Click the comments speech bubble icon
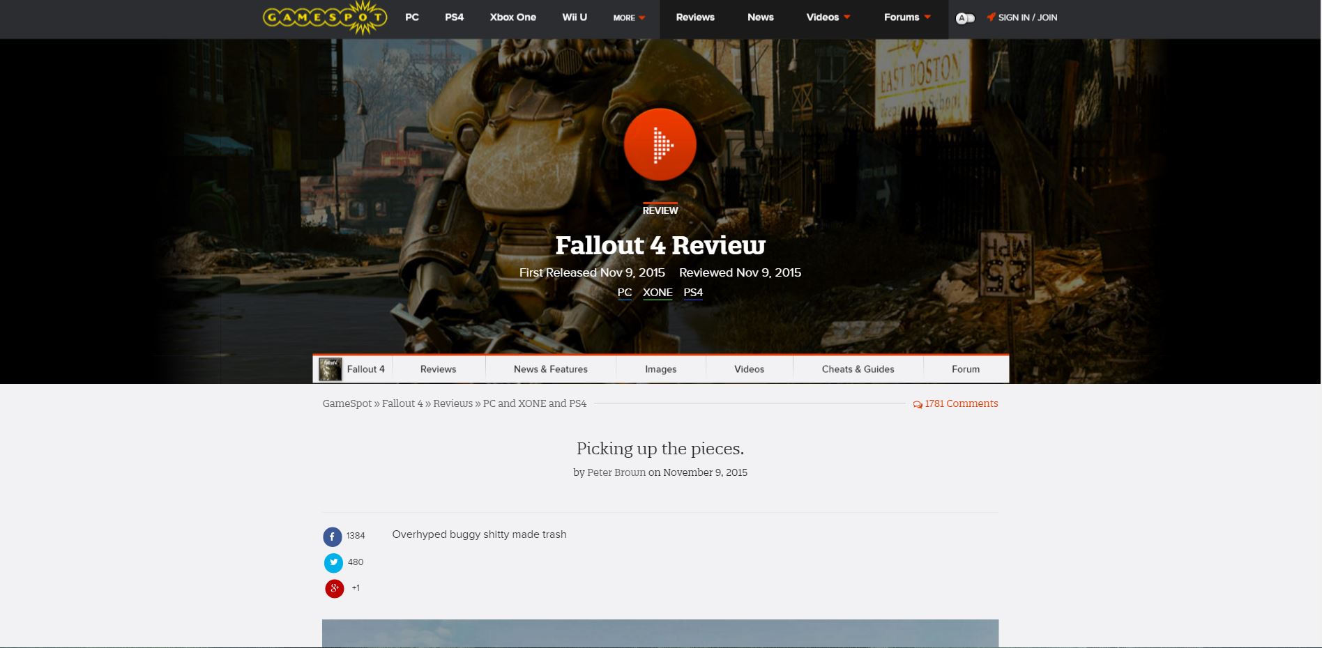The image size is (1322, 648). [x=918, y=404]
